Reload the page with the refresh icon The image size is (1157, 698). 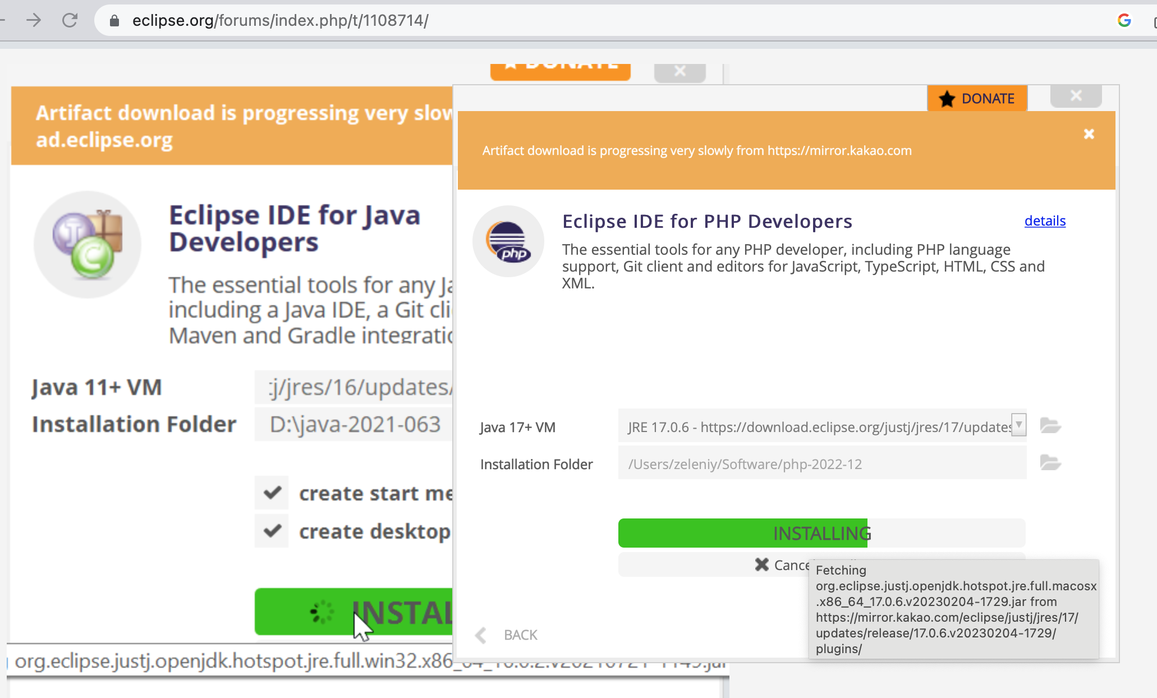[x=70, y=21]
